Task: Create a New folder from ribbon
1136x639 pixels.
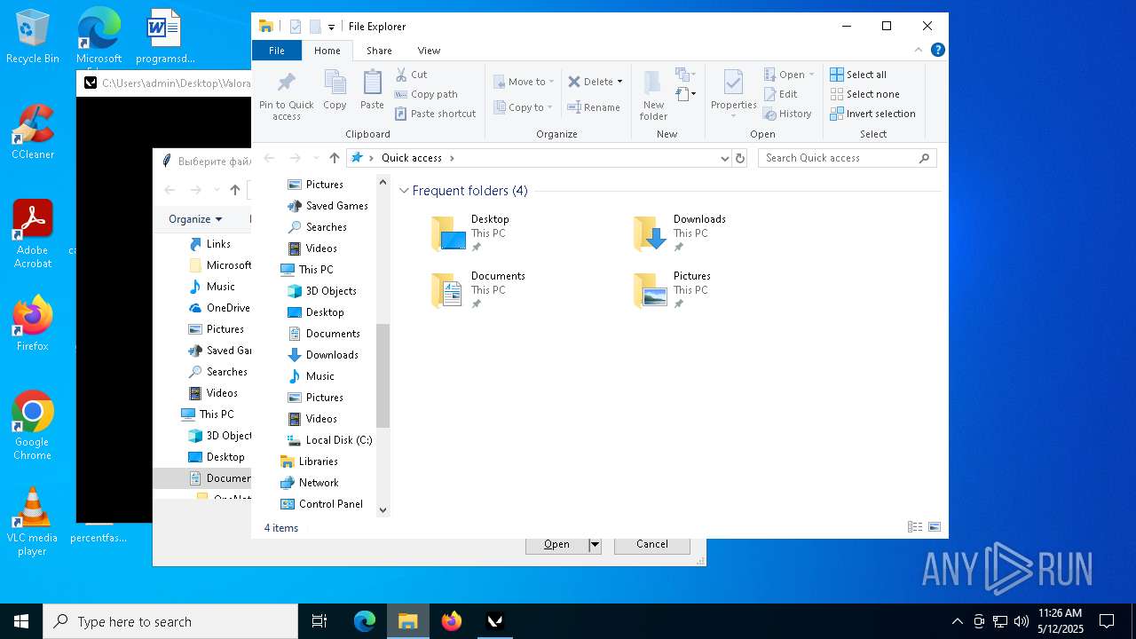Action: pyautogui.click(x=653, y=95)
